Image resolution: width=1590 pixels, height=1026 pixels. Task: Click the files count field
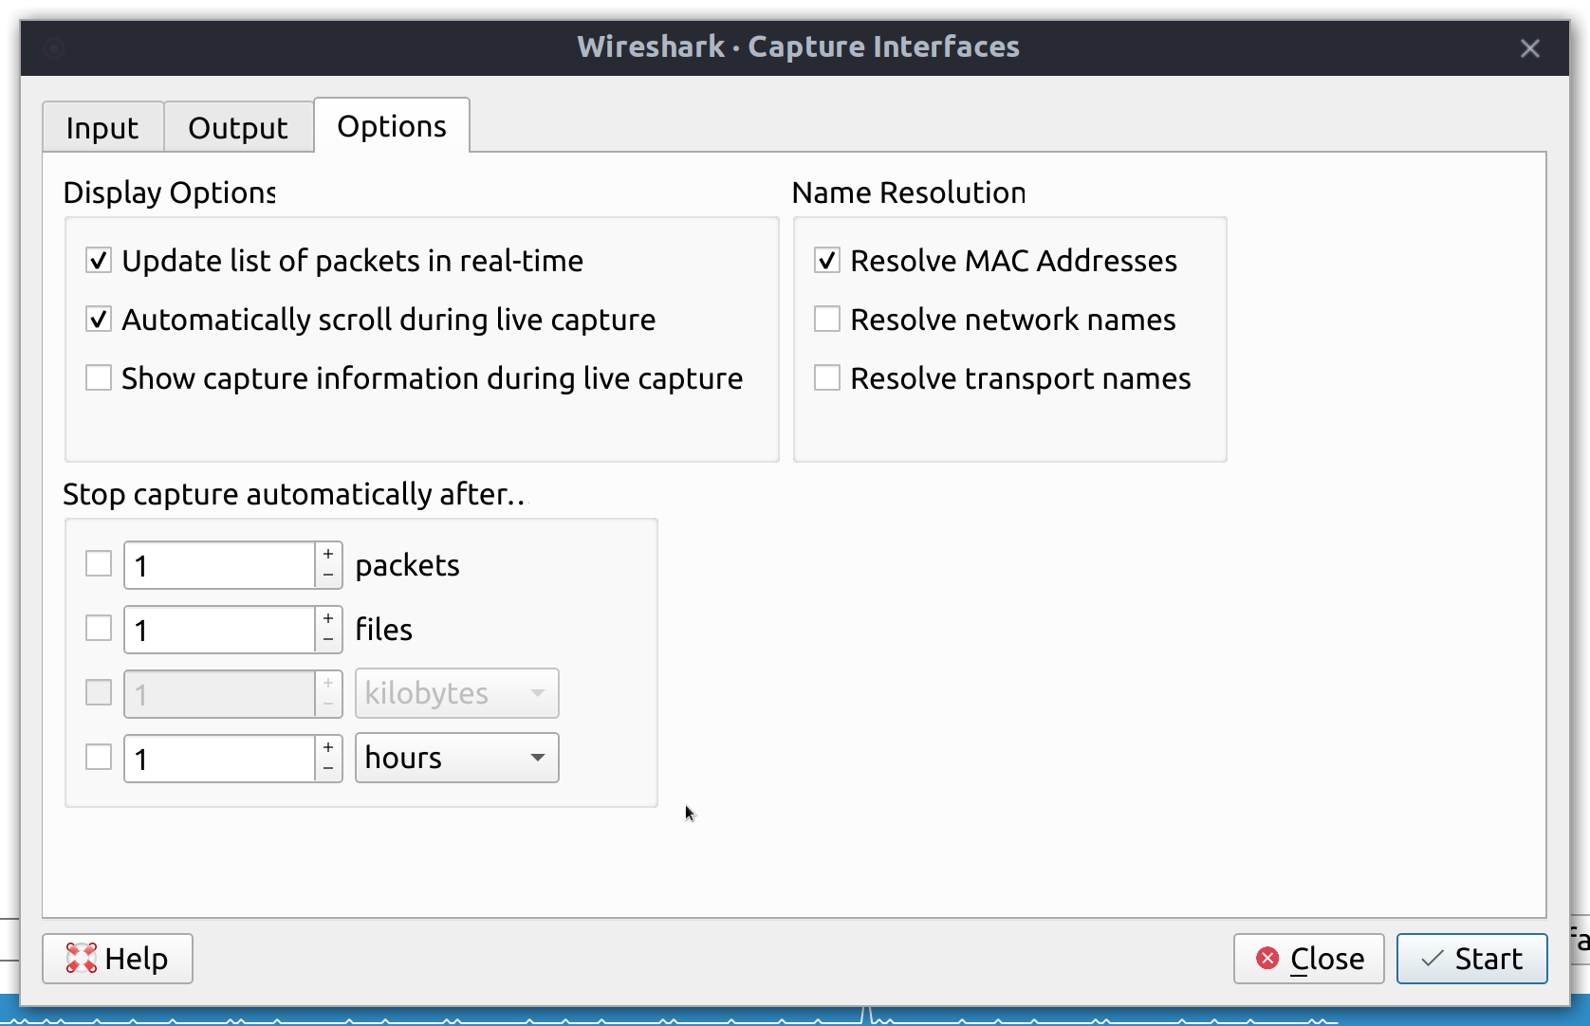point(220,630)
